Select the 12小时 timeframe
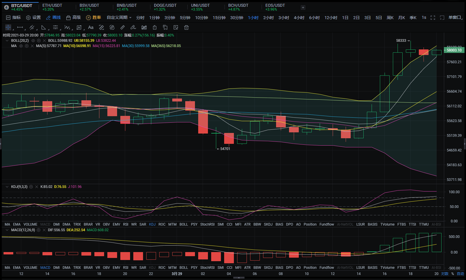Screen dimensions: 466x280 331,18
